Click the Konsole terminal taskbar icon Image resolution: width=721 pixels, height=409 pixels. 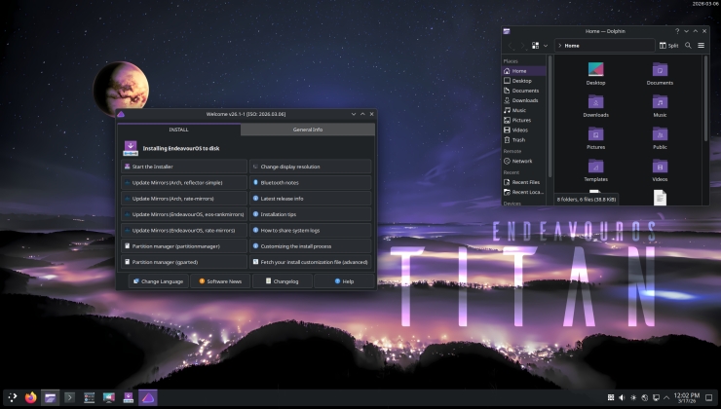[x=69, y=397]
